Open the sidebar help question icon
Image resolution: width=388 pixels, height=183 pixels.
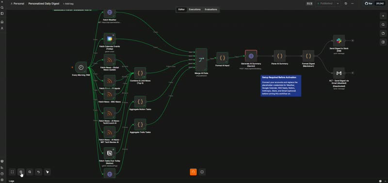click(2, 174)
